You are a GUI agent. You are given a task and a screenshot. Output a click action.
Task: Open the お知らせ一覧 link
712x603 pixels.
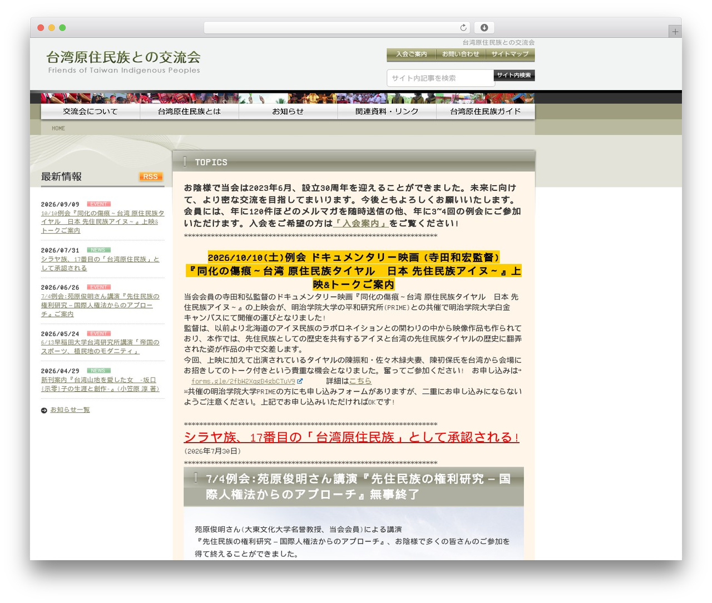tap(70, 410)
